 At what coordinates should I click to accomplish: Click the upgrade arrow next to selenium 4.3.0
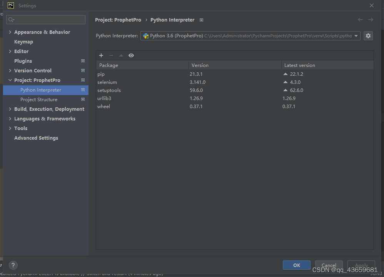tap(285, 82)
